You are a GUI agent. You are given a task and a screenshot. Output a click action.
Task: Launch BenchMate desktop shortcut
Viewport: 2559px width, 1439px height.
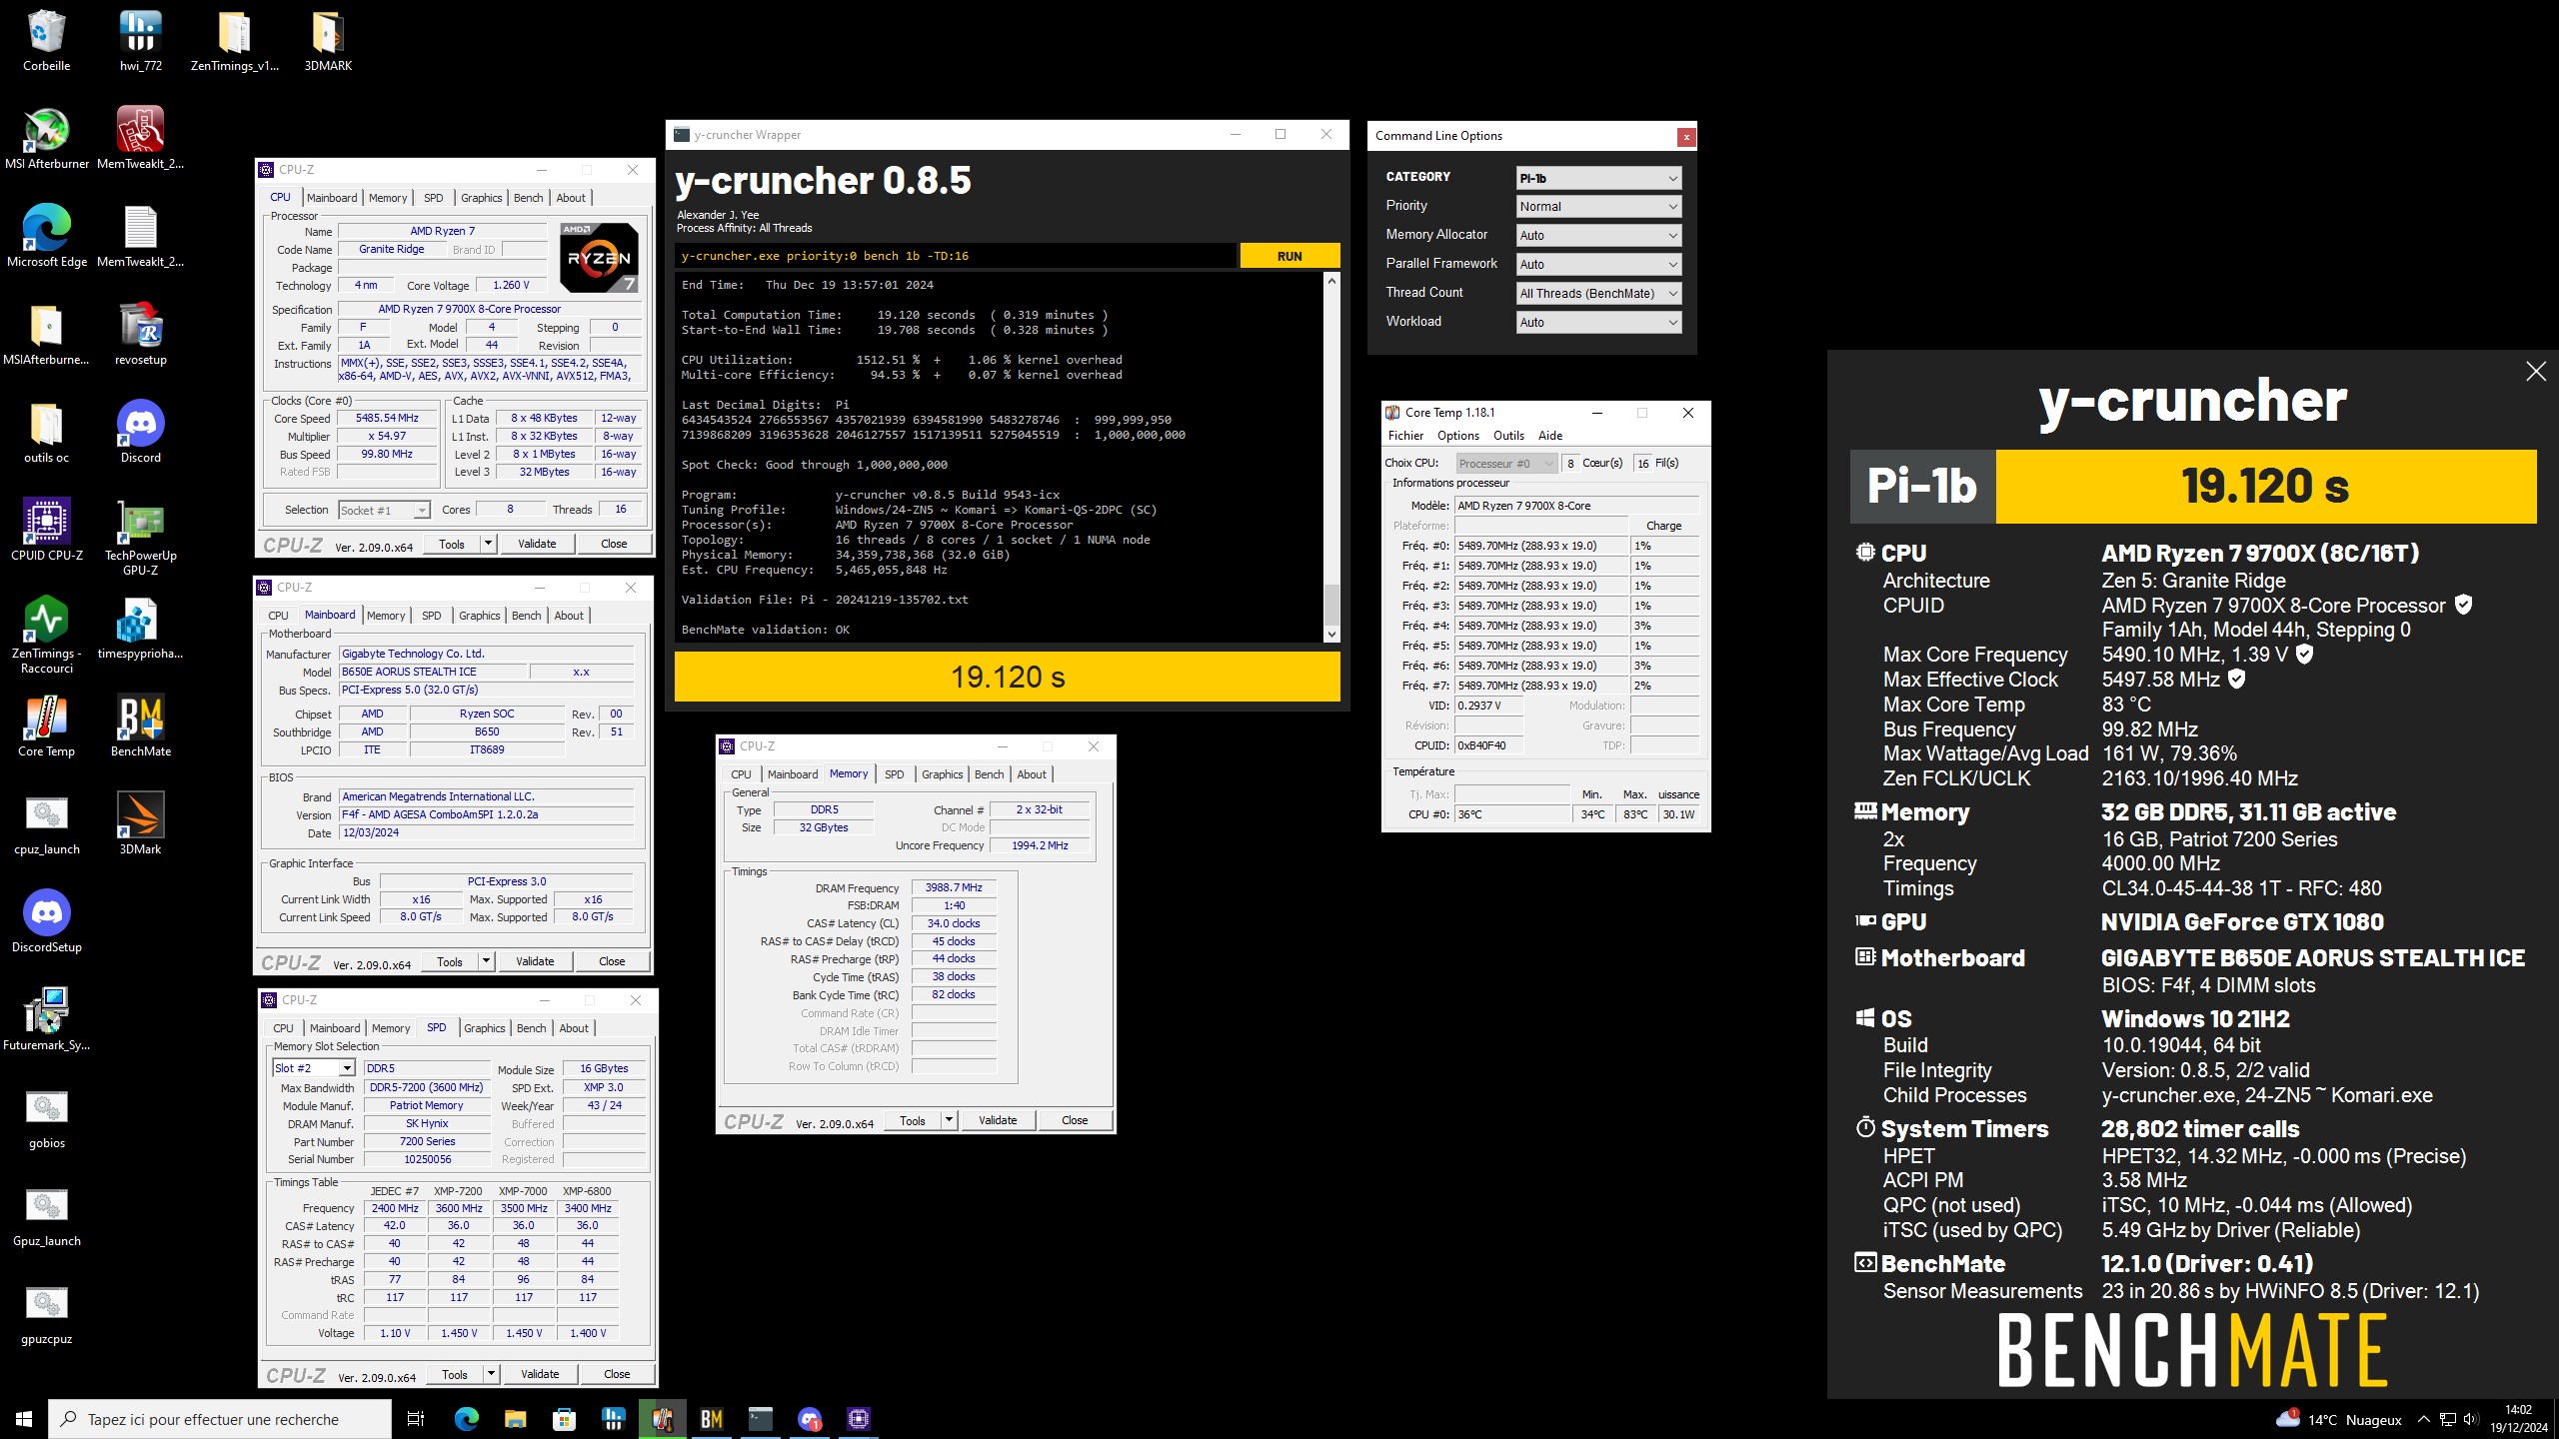[140, 725]
